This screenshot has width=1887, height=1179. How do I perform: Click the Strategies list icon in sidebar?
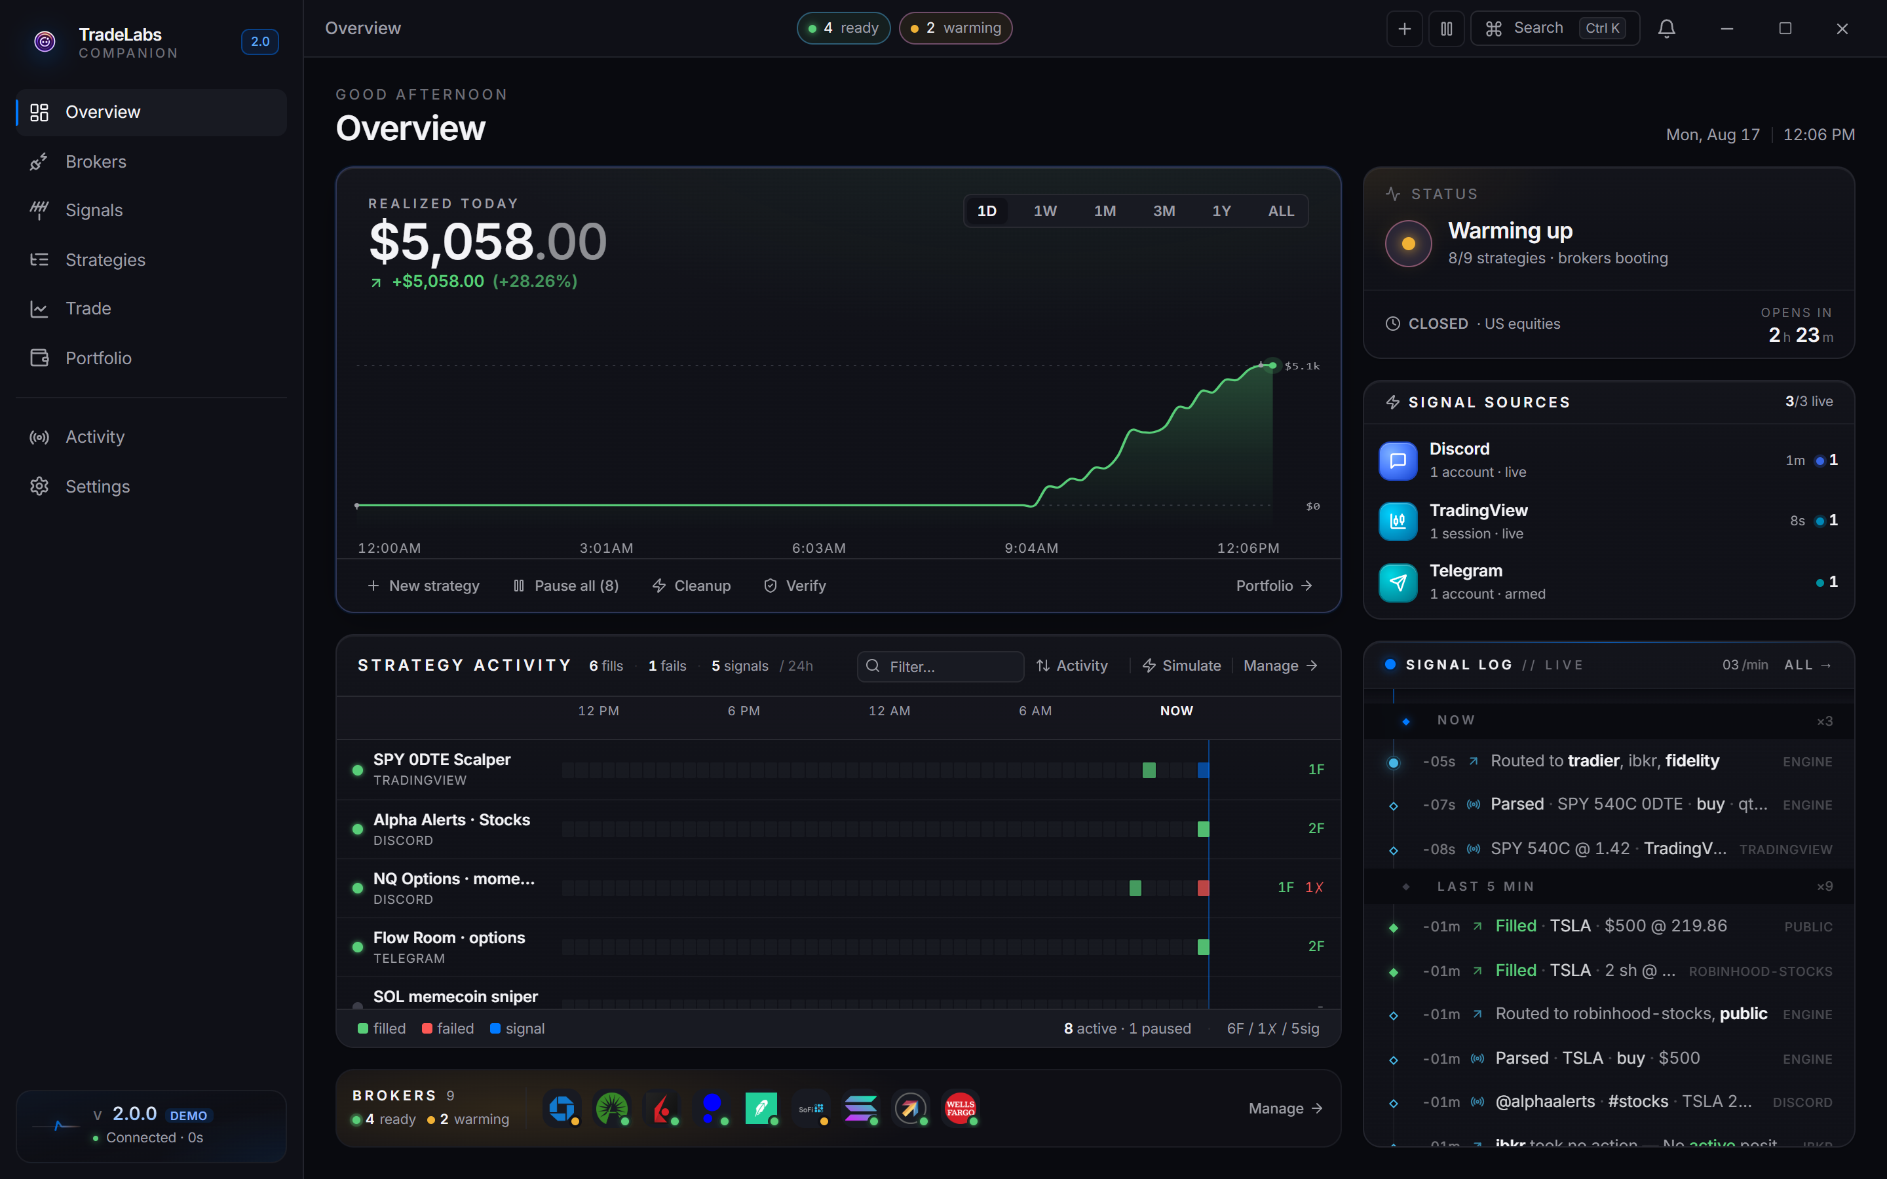[x=39, y=259]
